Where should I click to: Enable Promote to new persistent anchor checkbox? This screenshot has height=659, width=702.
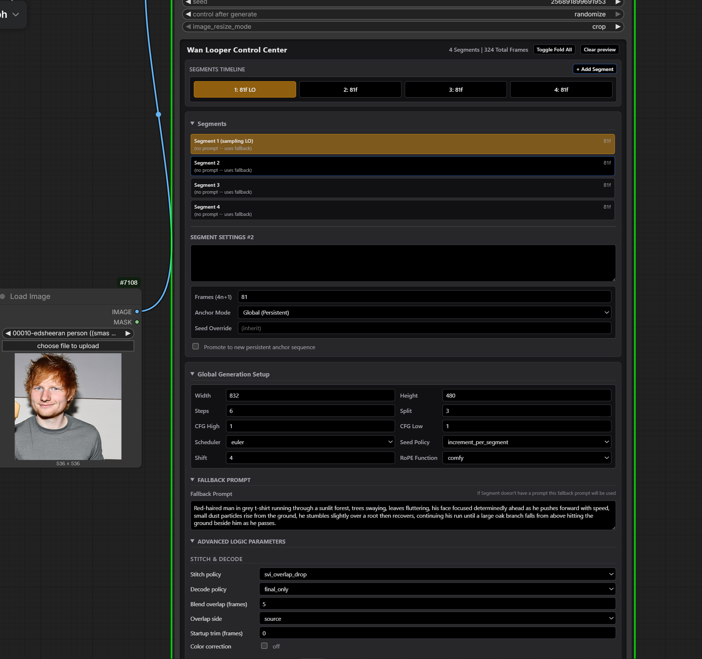coord(196,346)
